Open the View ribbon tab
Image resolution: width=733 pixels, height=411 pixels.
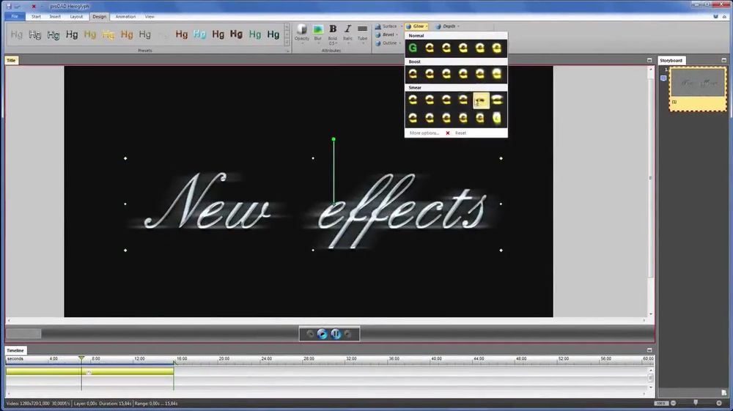[150, 16]
